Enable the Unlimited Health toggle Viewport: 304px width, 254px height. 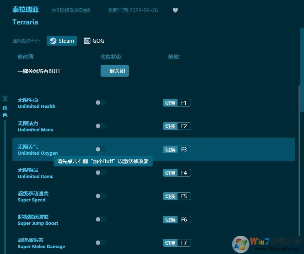(100, 103)
